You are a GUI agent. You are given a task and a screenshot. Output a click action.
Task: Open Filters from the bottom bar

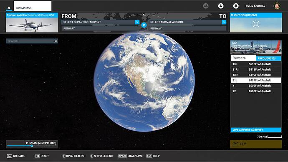[x=73, y=156]
